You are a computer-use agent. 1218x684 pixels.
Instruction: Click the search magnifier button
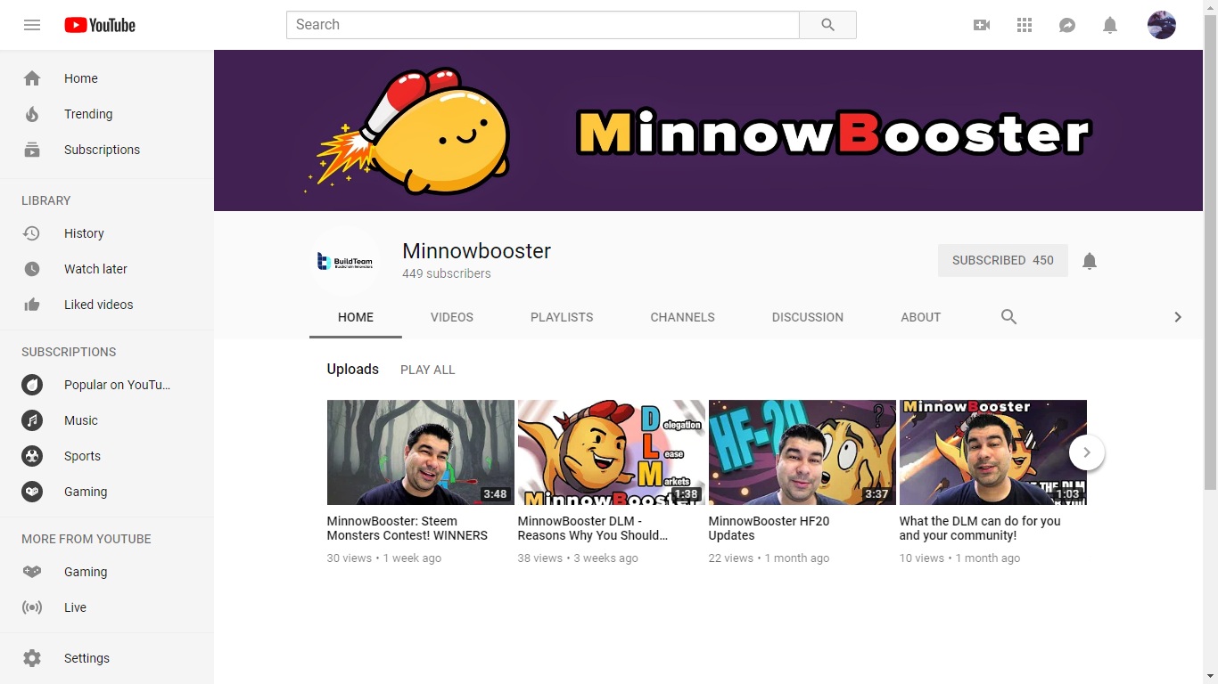pos(827,25)
